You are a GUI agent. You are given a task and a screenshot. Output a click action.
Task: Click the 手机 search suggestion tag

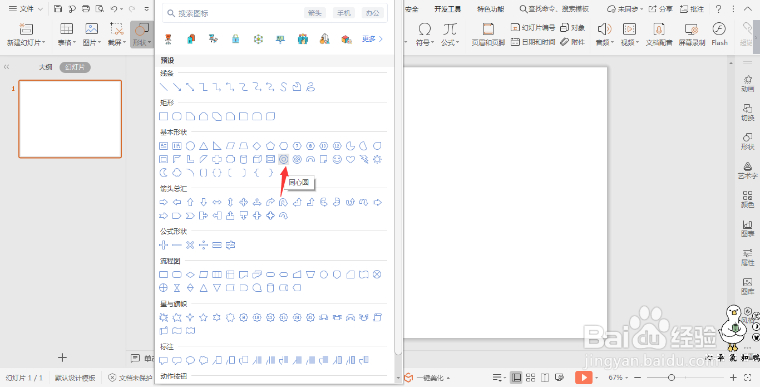click(344, 13)
